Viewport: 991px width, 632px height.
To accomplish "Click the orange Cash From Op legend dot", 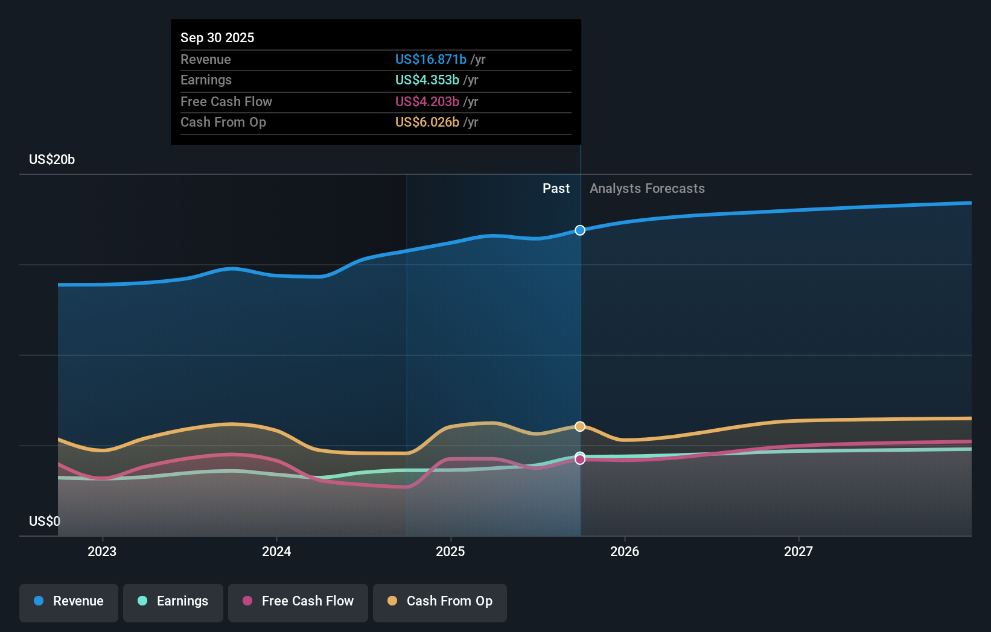I will pyautogui.click(x=391, y=601).
